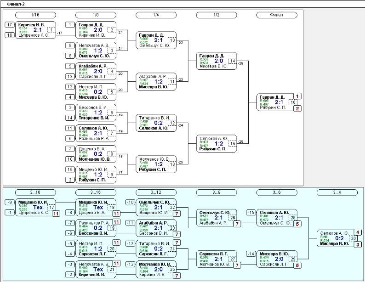The image size is (365, 282).
Task: Click the 2:1 score in the final match
Action: (279, 102)
